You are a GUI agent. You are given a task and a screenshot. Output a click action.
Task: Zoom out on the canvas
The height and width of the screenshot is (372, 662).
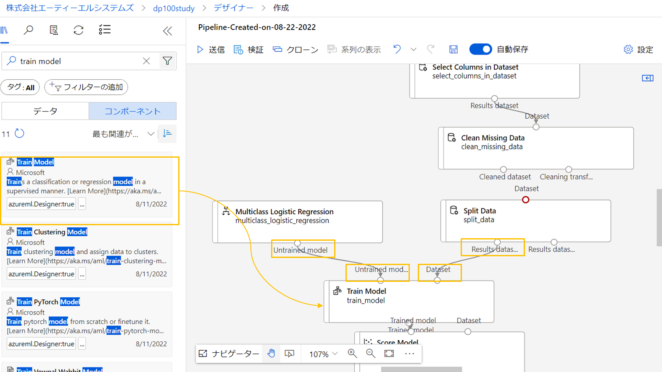pos(371,354)
